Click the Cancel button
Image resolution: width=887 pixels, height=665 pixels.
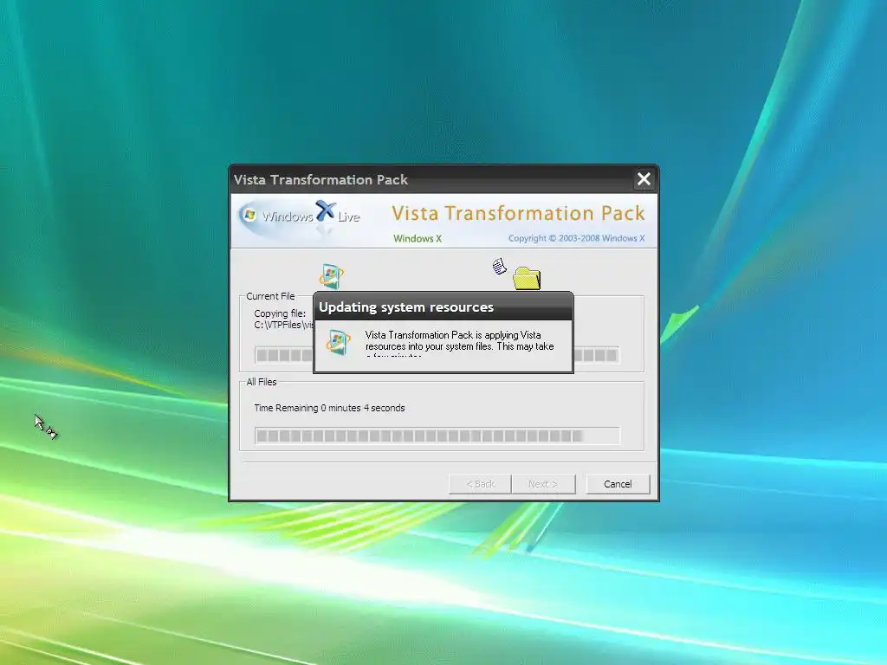[617, 484]
